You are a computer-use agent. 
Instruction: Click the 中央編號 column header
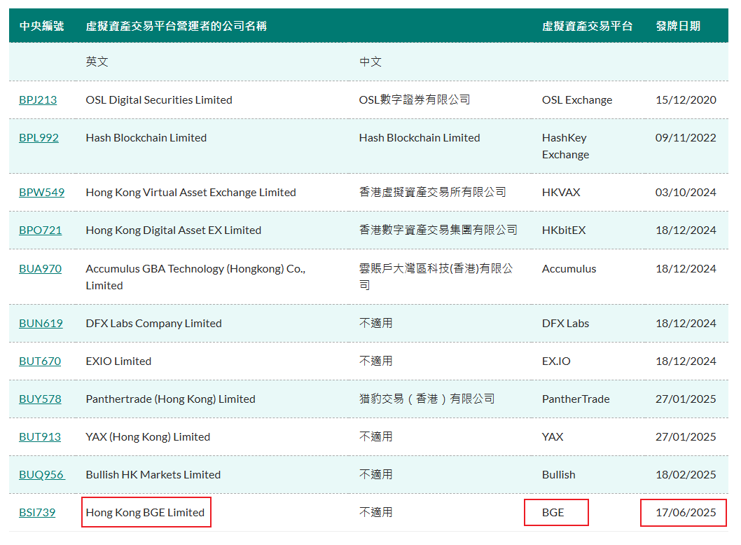point(41,26)
